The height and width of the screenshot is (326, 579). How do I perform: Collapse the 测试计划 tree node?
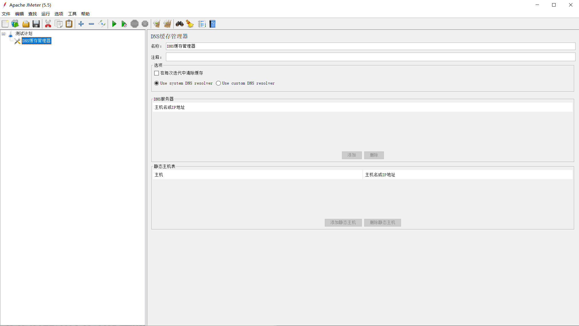3,34
